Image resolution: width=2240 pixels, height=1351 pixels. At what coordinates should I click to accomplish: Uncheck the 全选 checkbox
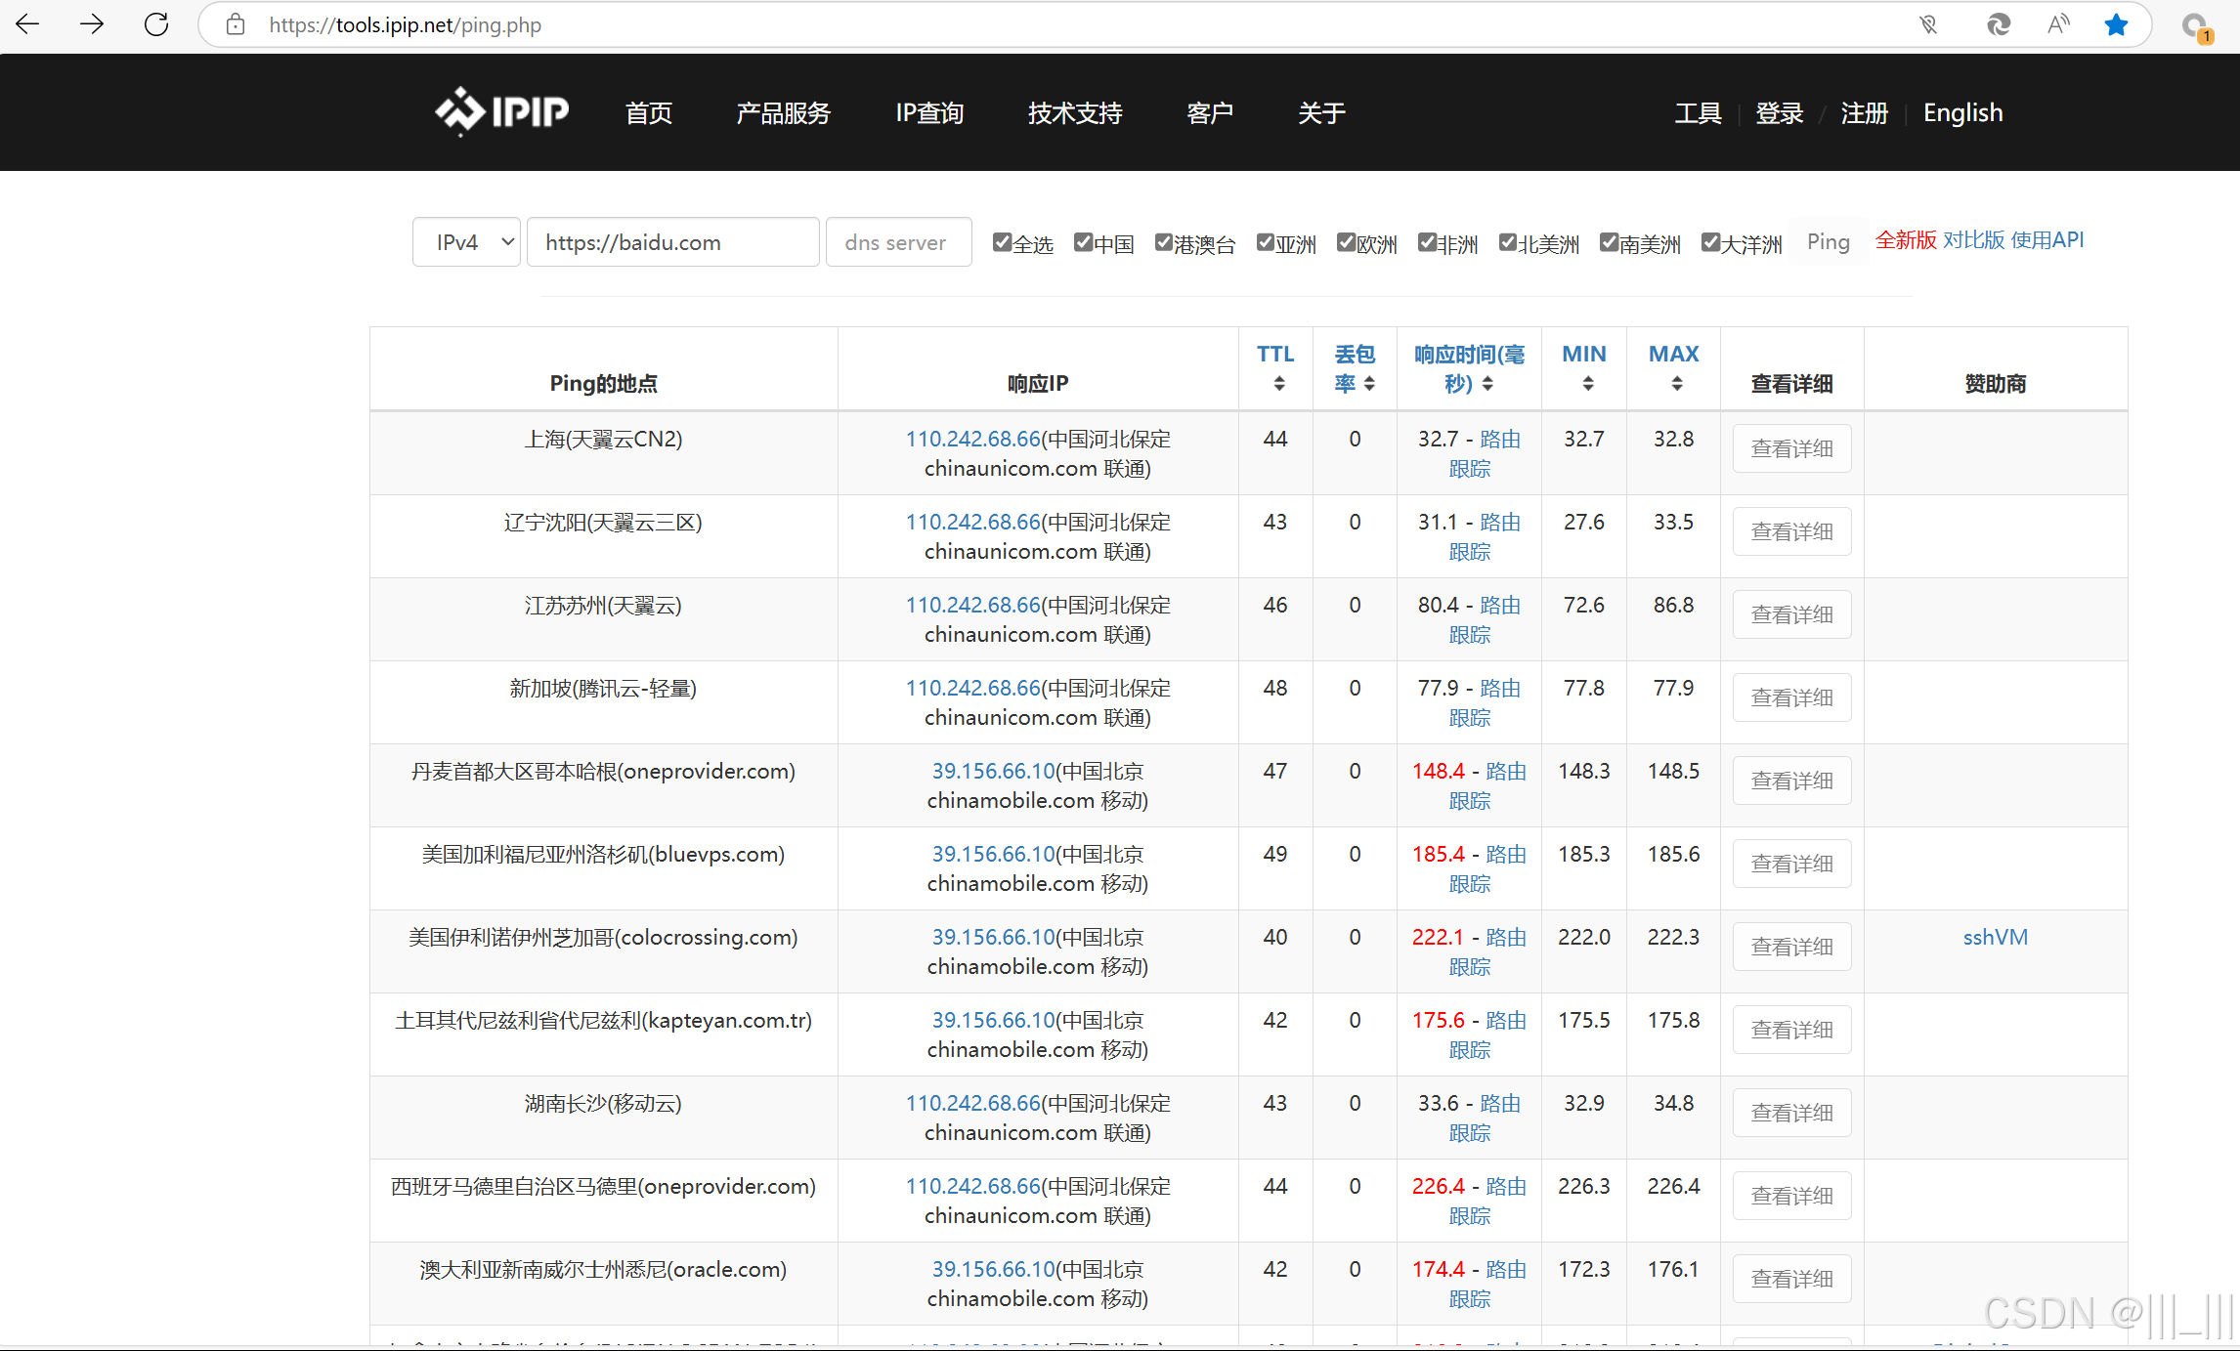click(1002, 242)
